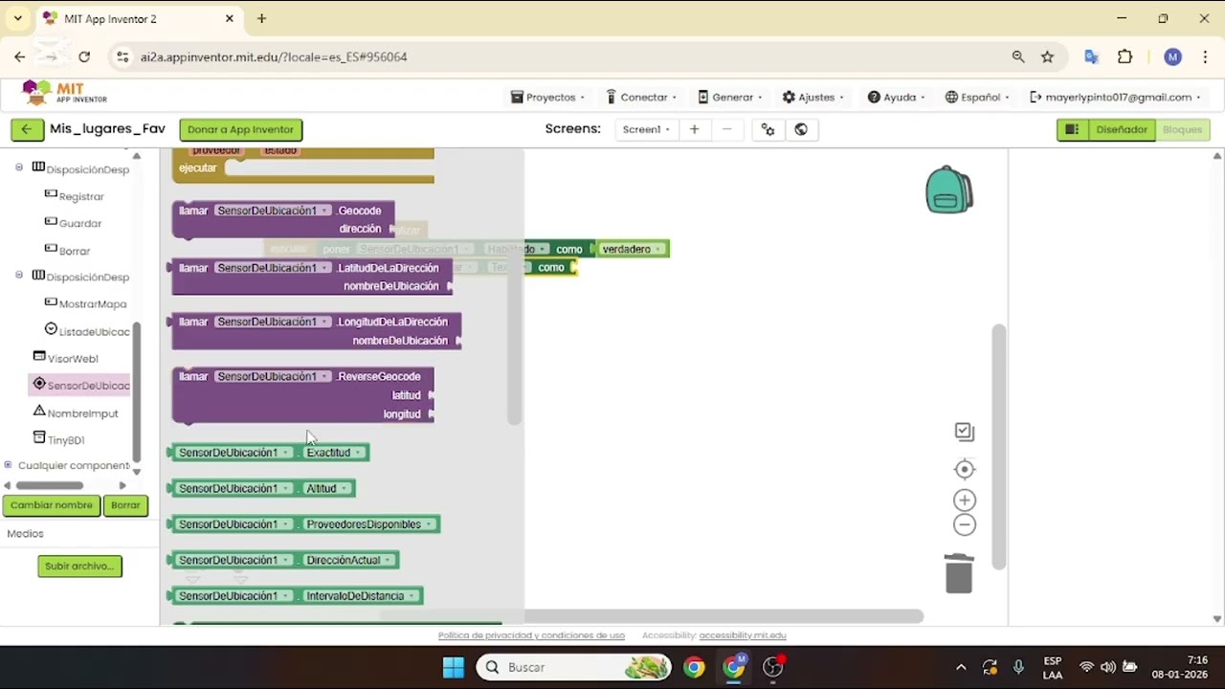This screenshot has height=689, width=1225.
Task: Open the Screen1 dropdown
Action: 646,129
